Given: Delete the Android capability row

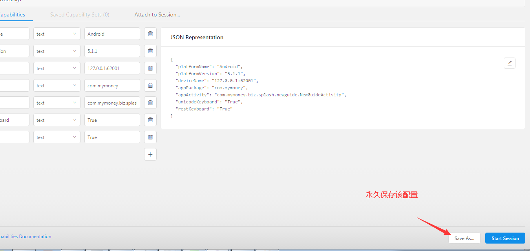Looking at the screenshot, I should [150, 34].
